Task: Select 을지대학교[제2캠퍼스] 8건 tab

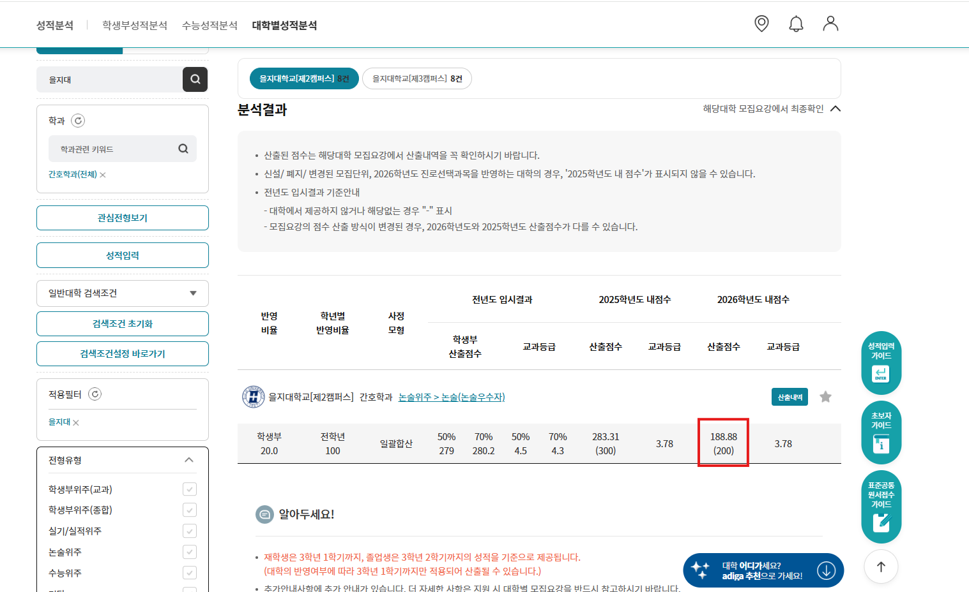Action: pos(304,78)
